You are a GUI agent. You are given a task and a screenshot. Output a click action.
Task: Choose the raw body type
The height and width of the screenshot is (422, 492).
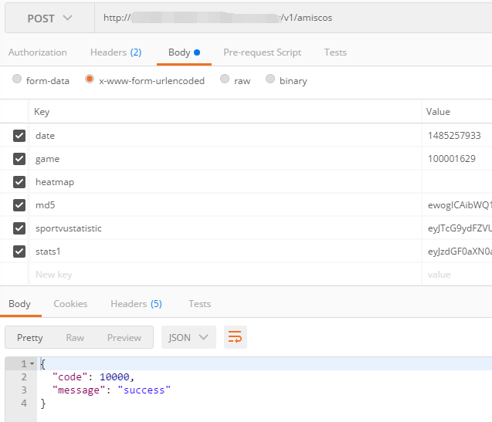225,80
